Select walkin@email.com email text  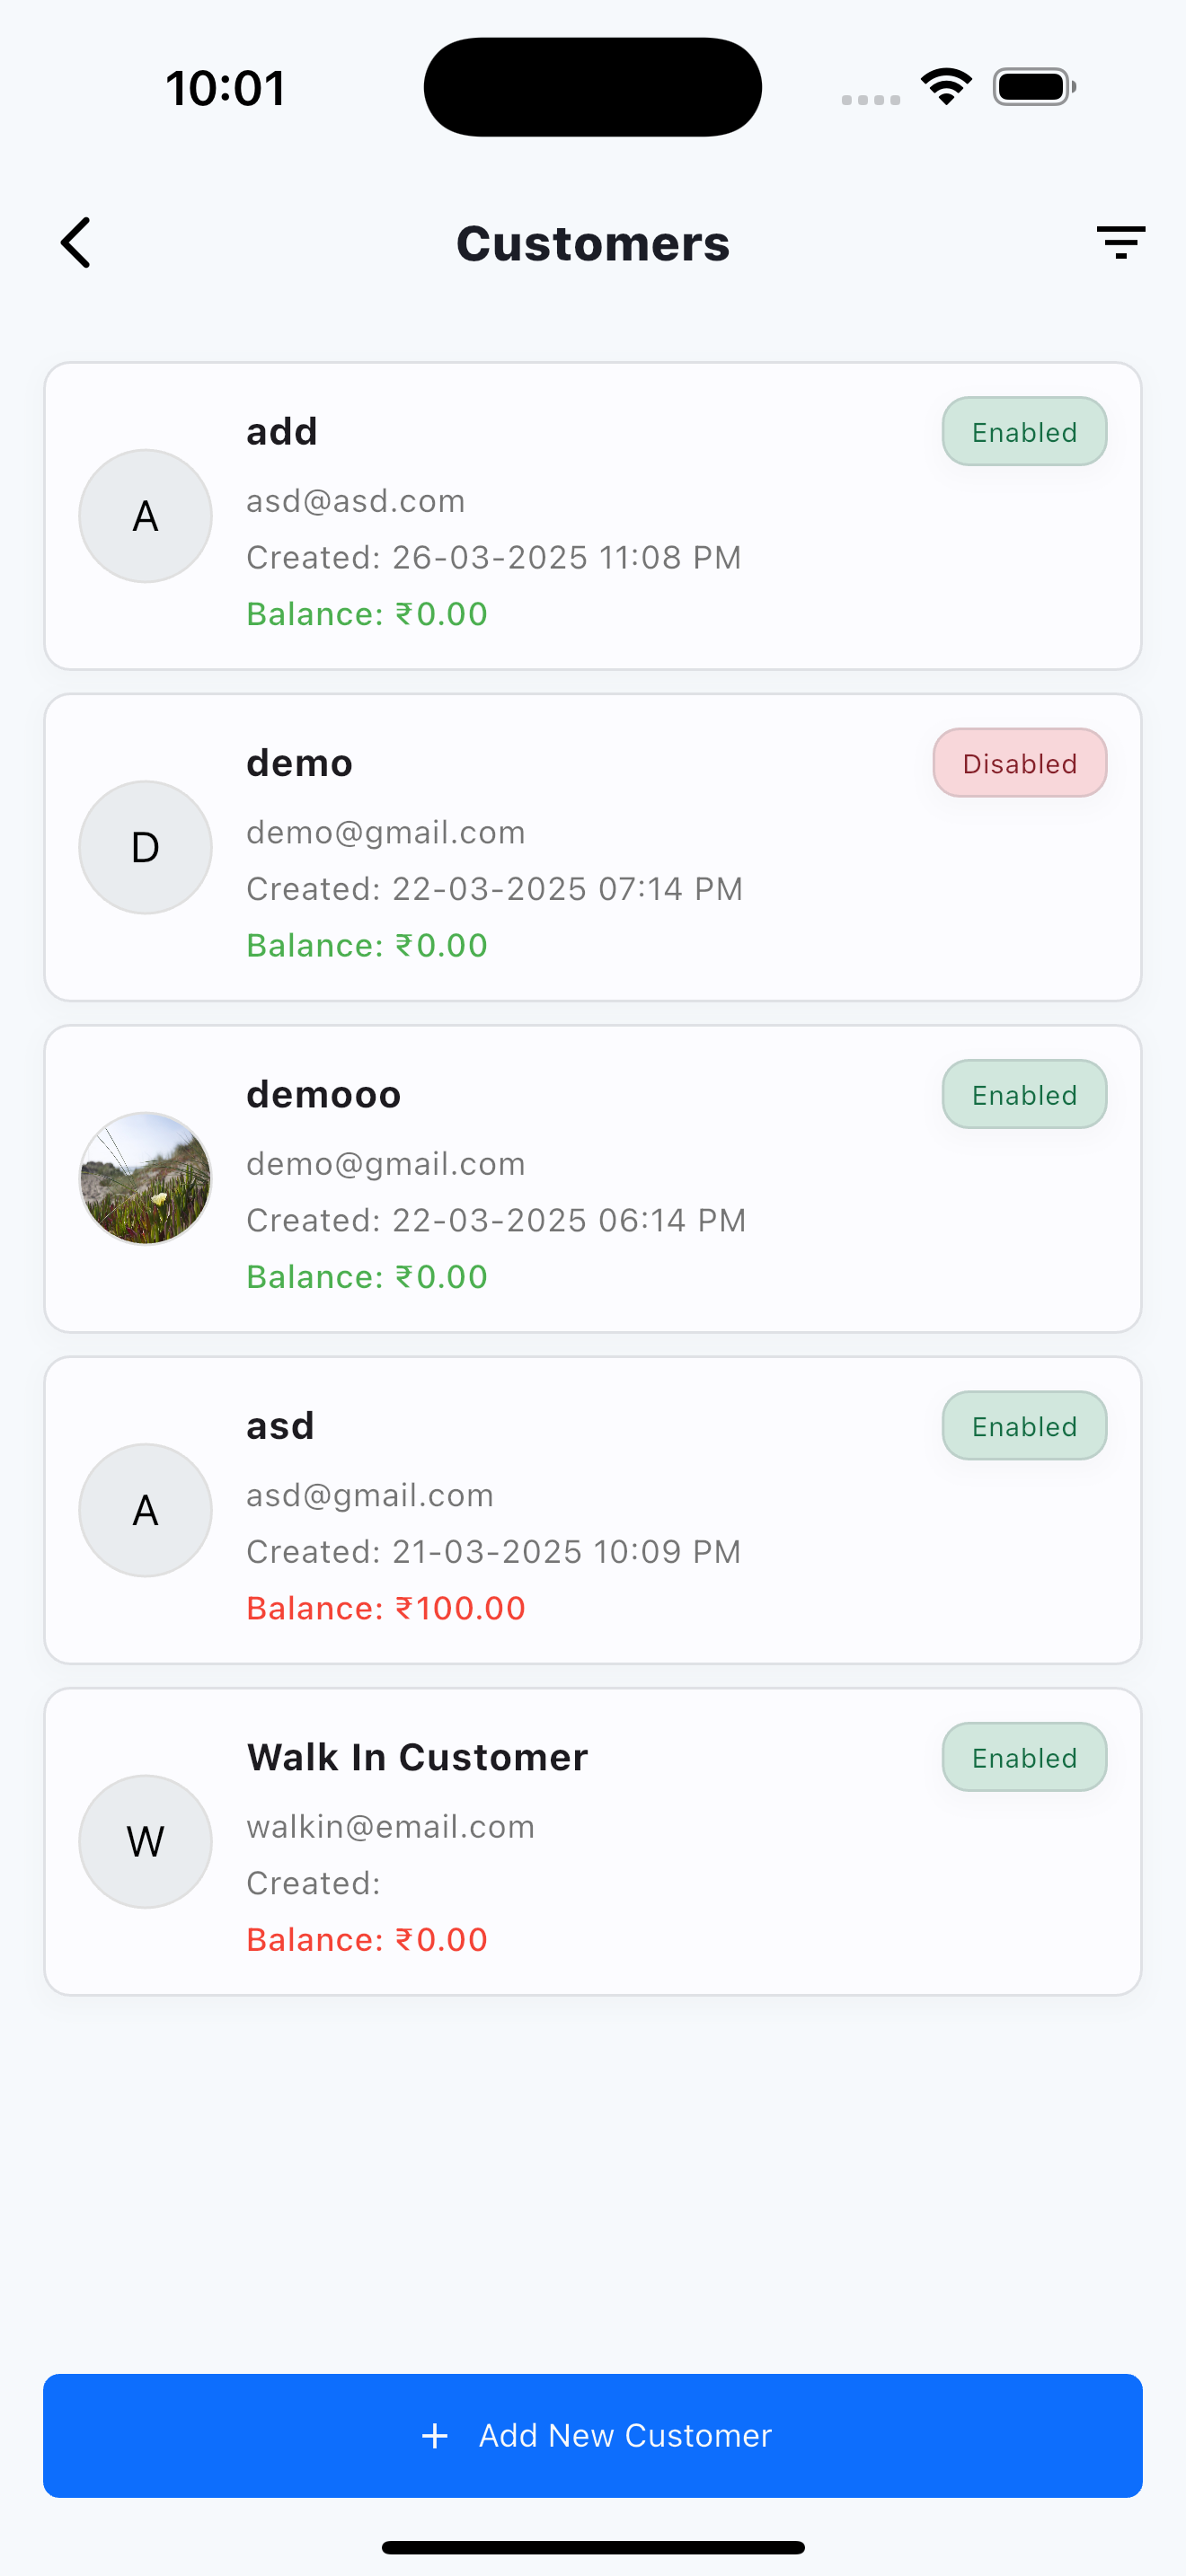390,1827
